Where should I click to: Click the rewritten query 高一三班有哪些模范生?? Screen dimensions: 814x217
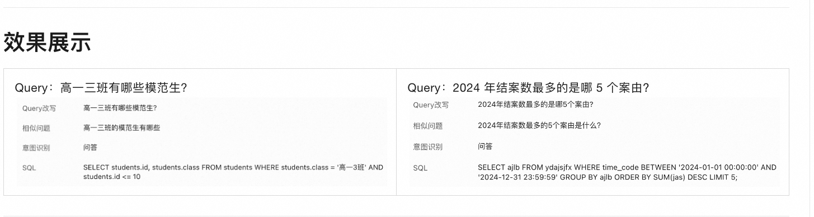[x=120, y=108]
